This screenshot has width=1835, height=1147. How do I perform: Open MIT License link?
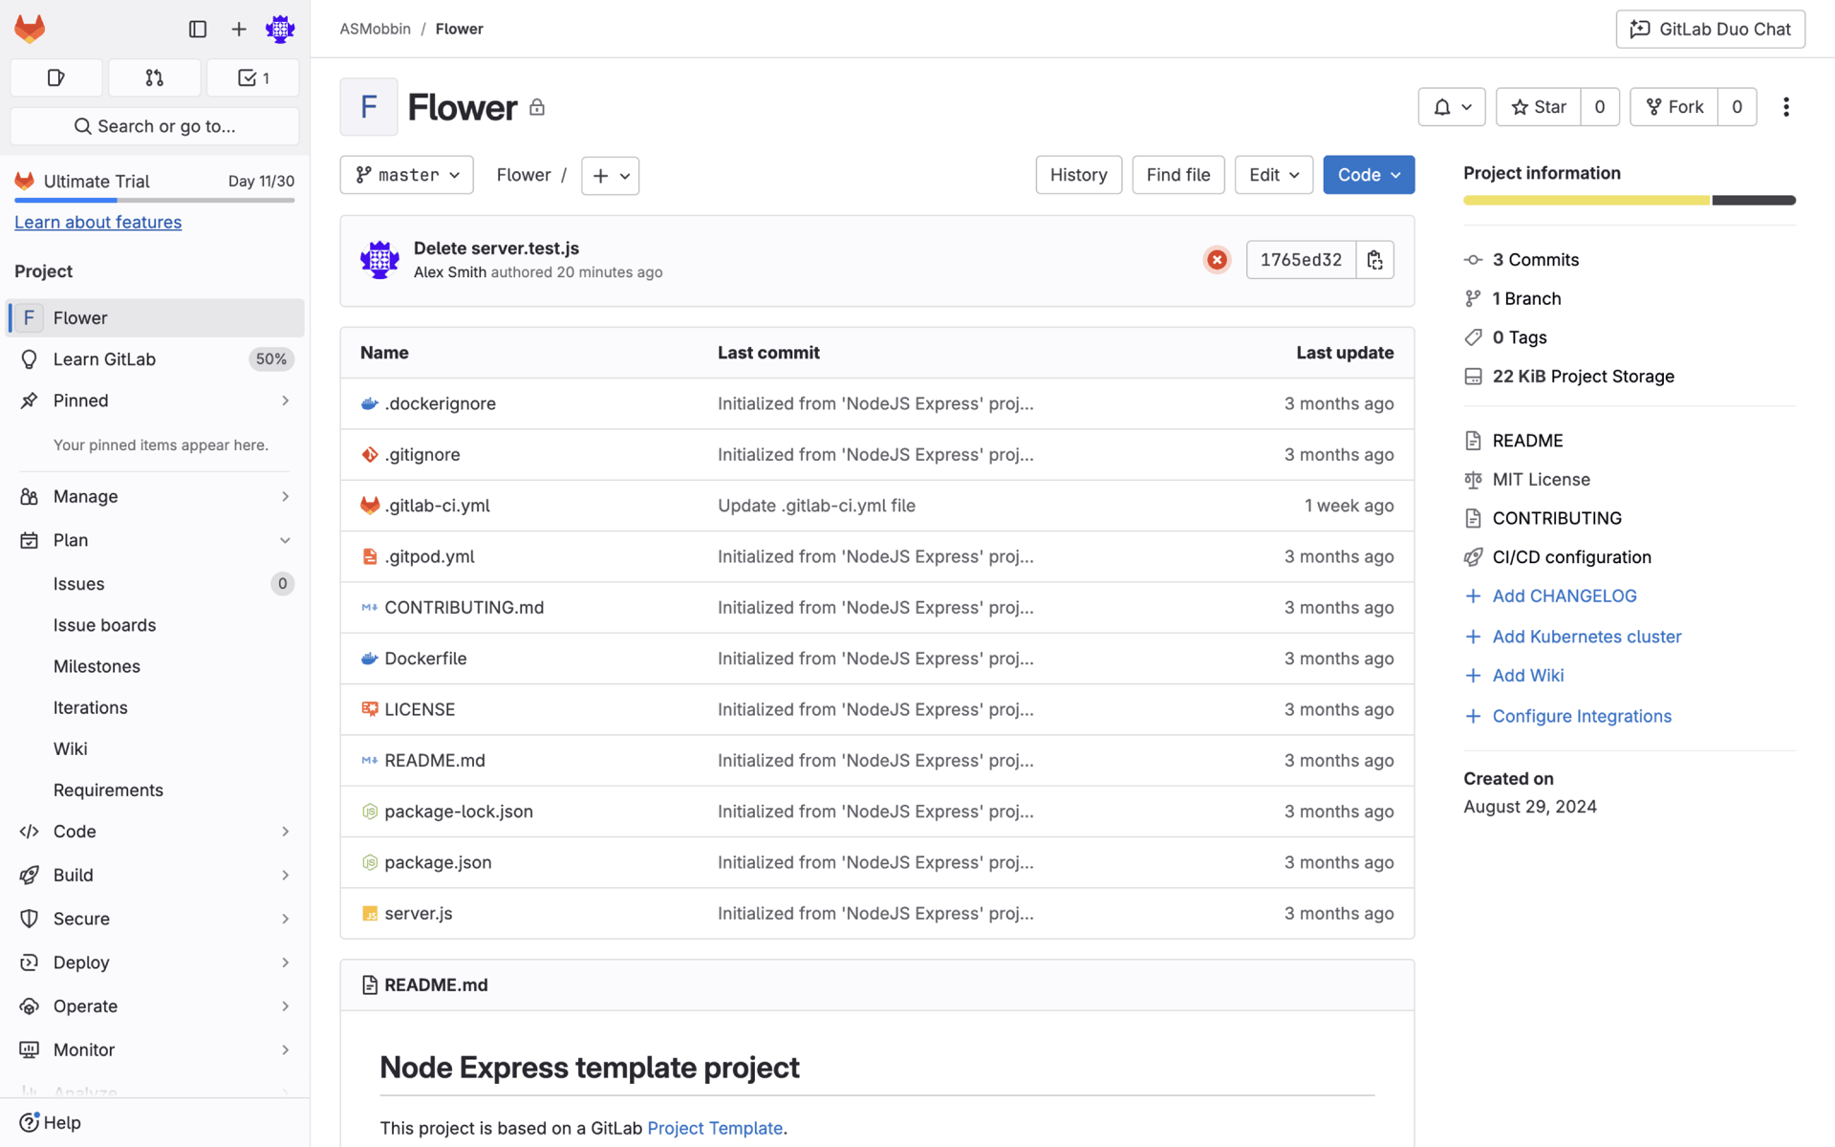coord(1541,480)
